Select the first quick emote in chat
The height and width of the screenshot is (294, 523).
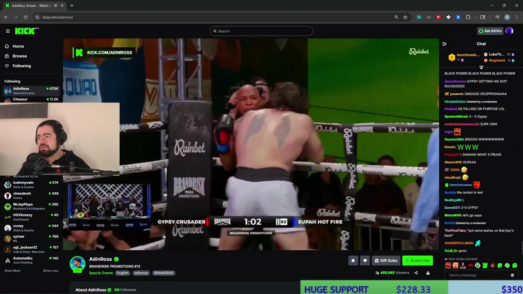(448, 265)
